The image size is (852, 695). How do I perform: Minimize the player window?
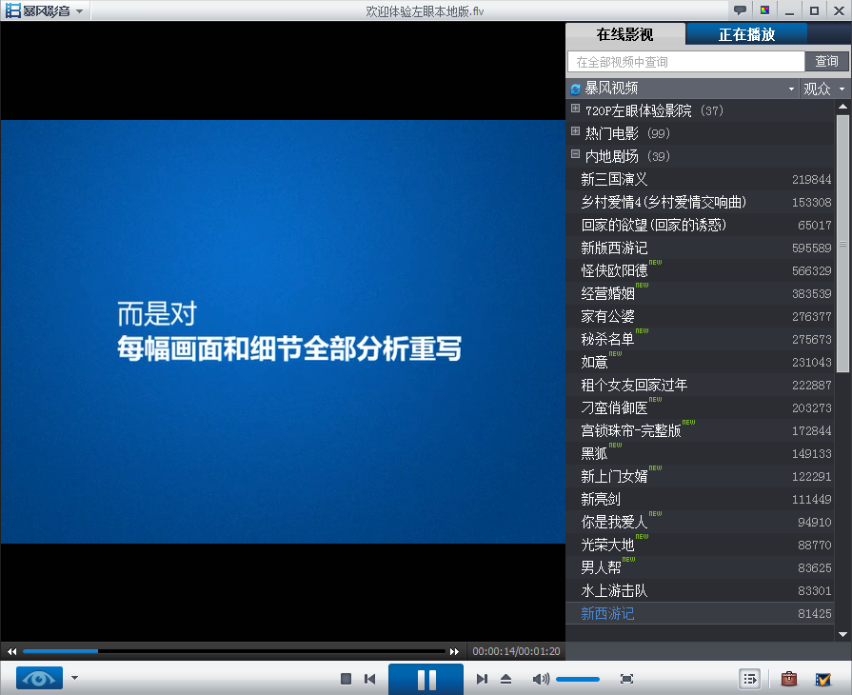click(x=789, y=10)
